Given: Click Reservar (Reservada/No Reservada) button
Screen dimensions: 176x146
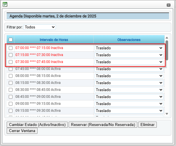Looking at the screenshot, I should (x=103, y=125).
